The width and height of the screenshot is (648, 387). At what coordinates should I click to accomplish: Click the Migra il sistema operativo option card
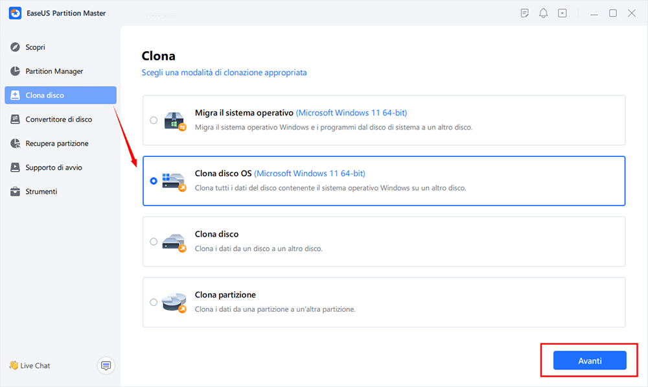point(384,121)
